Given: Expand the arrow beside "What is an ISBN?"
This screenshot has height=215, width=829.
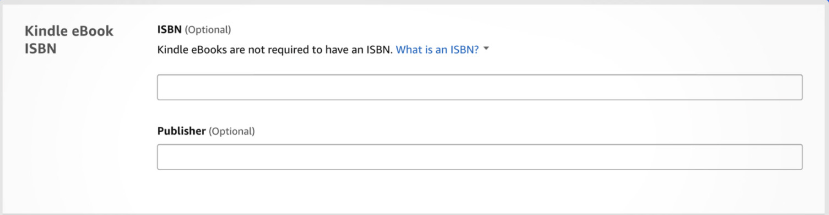Looking at the screenshot, I should coord(486,48).
